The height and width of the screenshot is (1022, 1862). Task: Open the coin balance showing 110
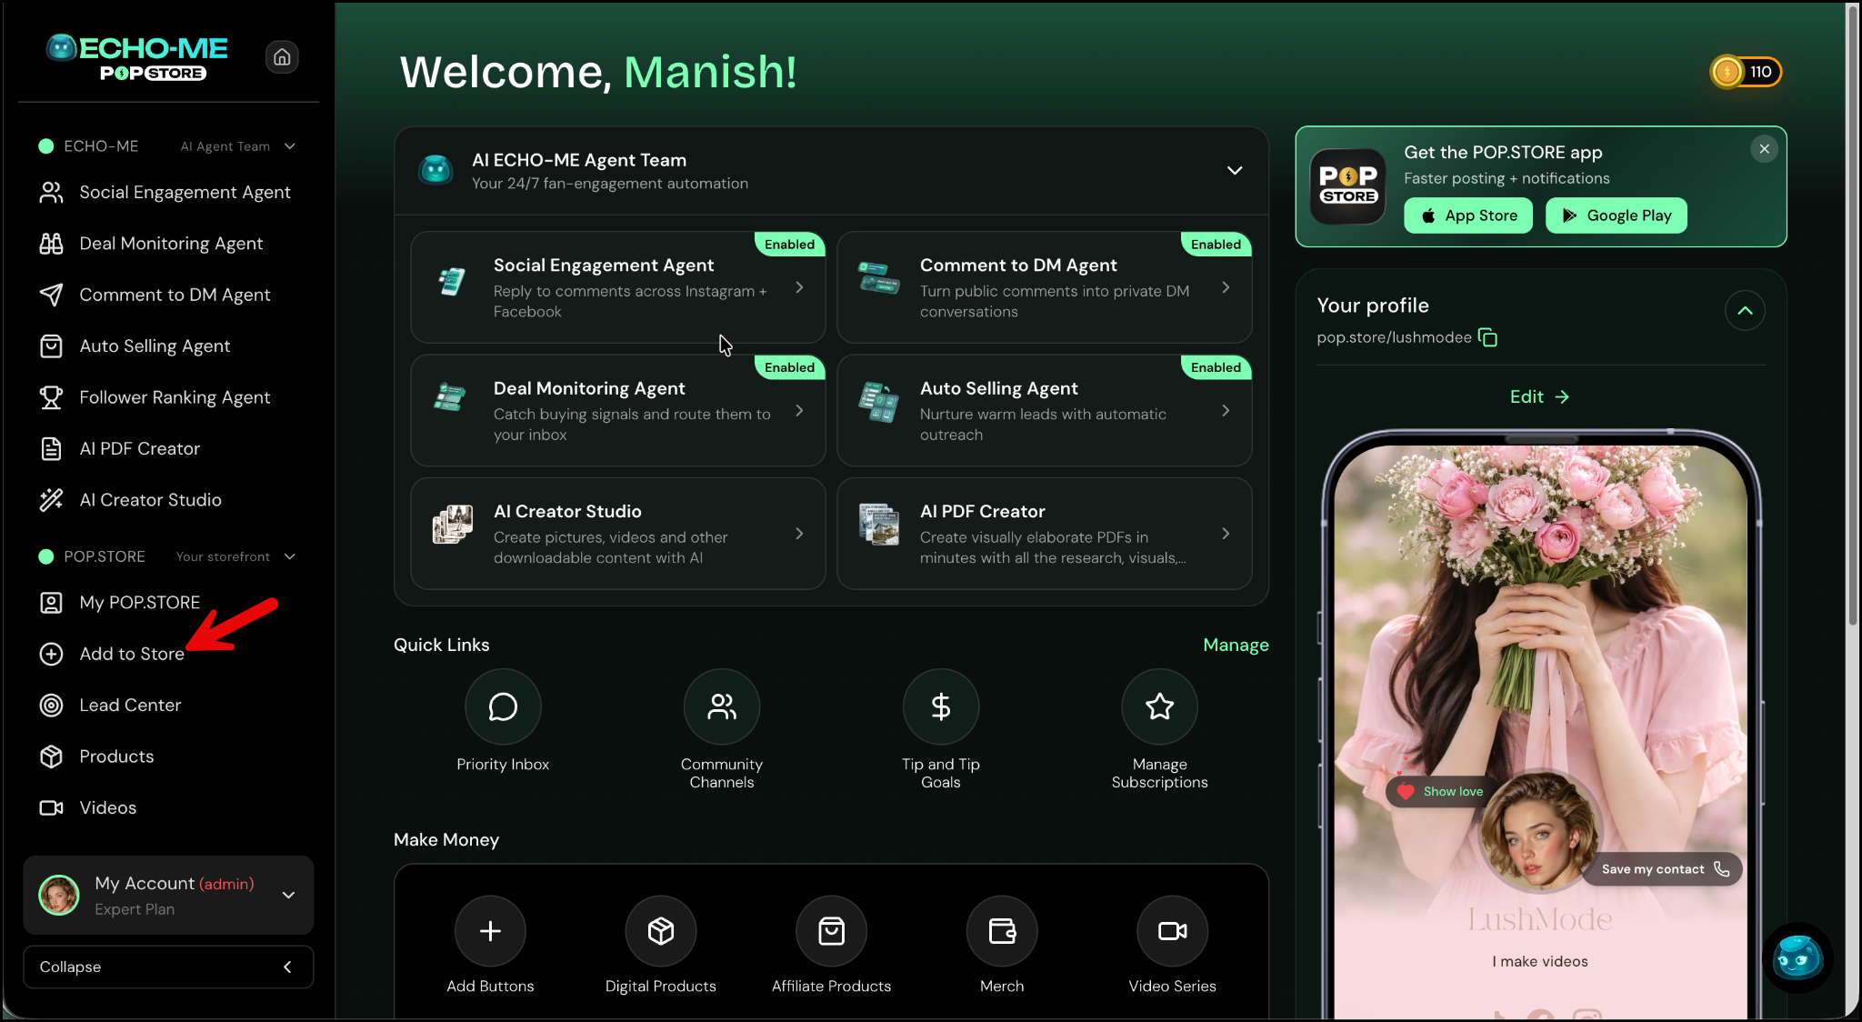(x=1746, y=72)
